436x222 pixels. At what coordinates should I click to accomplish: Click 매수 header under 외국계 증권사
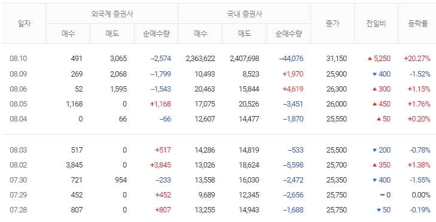pyautogui.click(x=68, y=34)
